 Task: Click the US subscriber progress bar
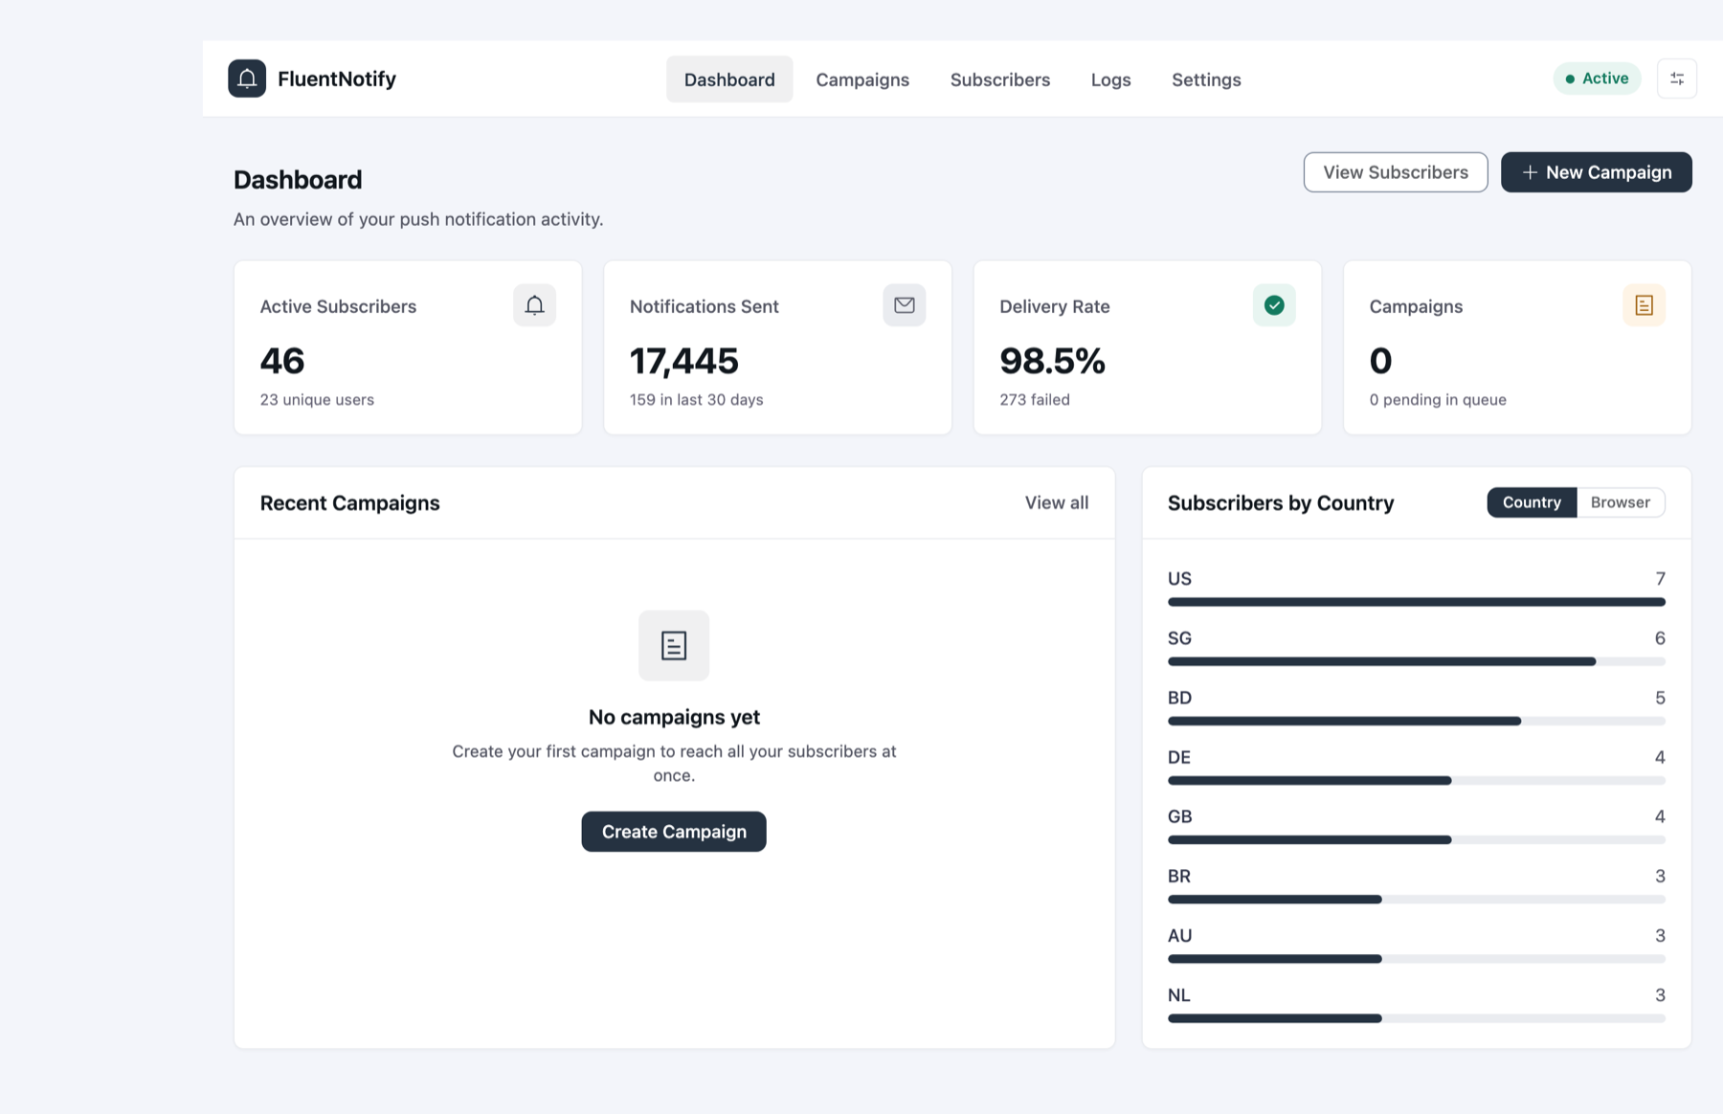(1417, 602)
